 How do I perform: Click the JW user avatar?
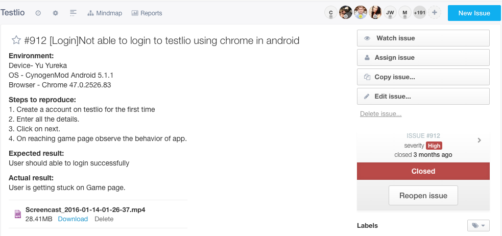click(x=390, y=13)
